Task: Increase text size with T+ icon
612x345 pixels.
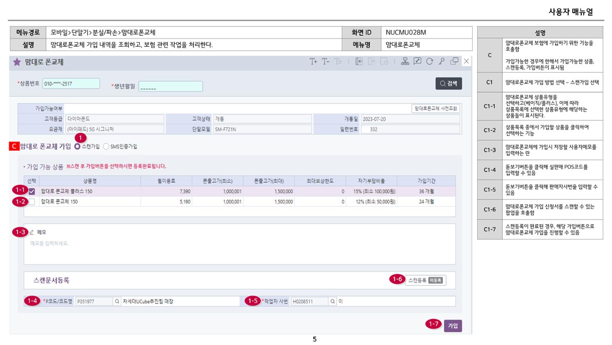Action: (313, 62)
